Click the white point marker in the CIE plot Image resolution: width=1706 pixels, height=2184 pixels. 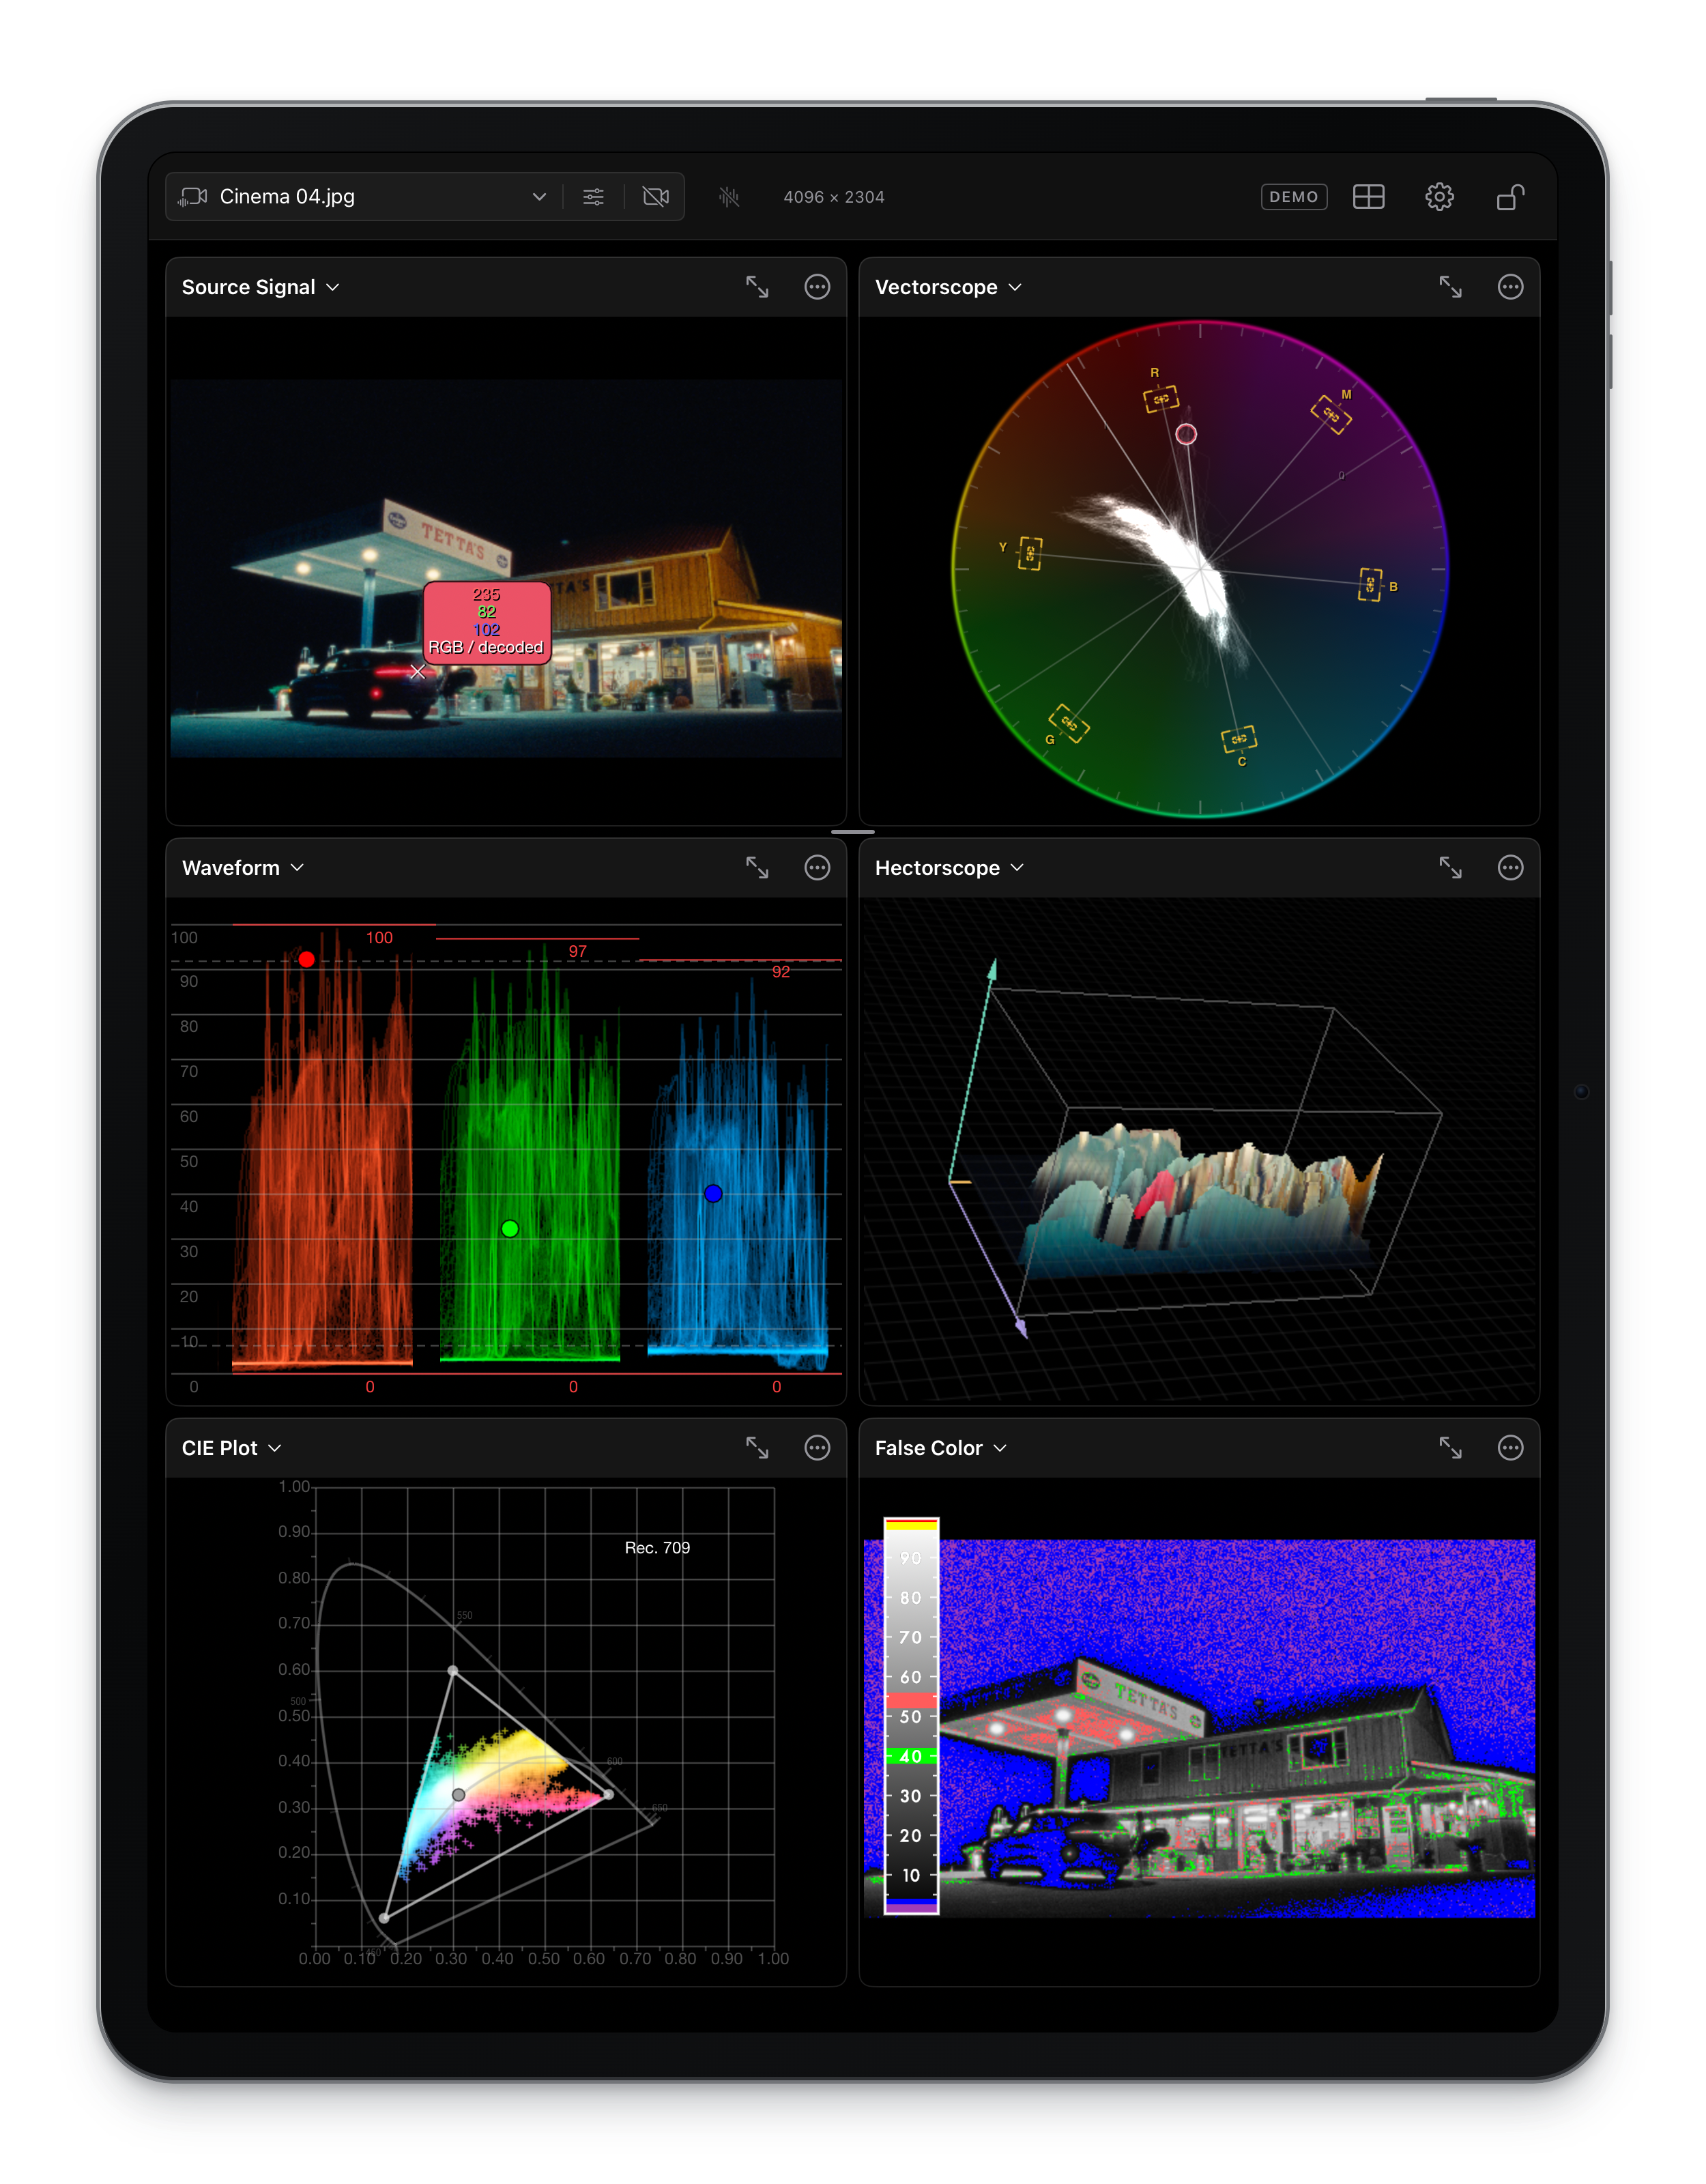pyautogui.click(x=458, y=1795)
